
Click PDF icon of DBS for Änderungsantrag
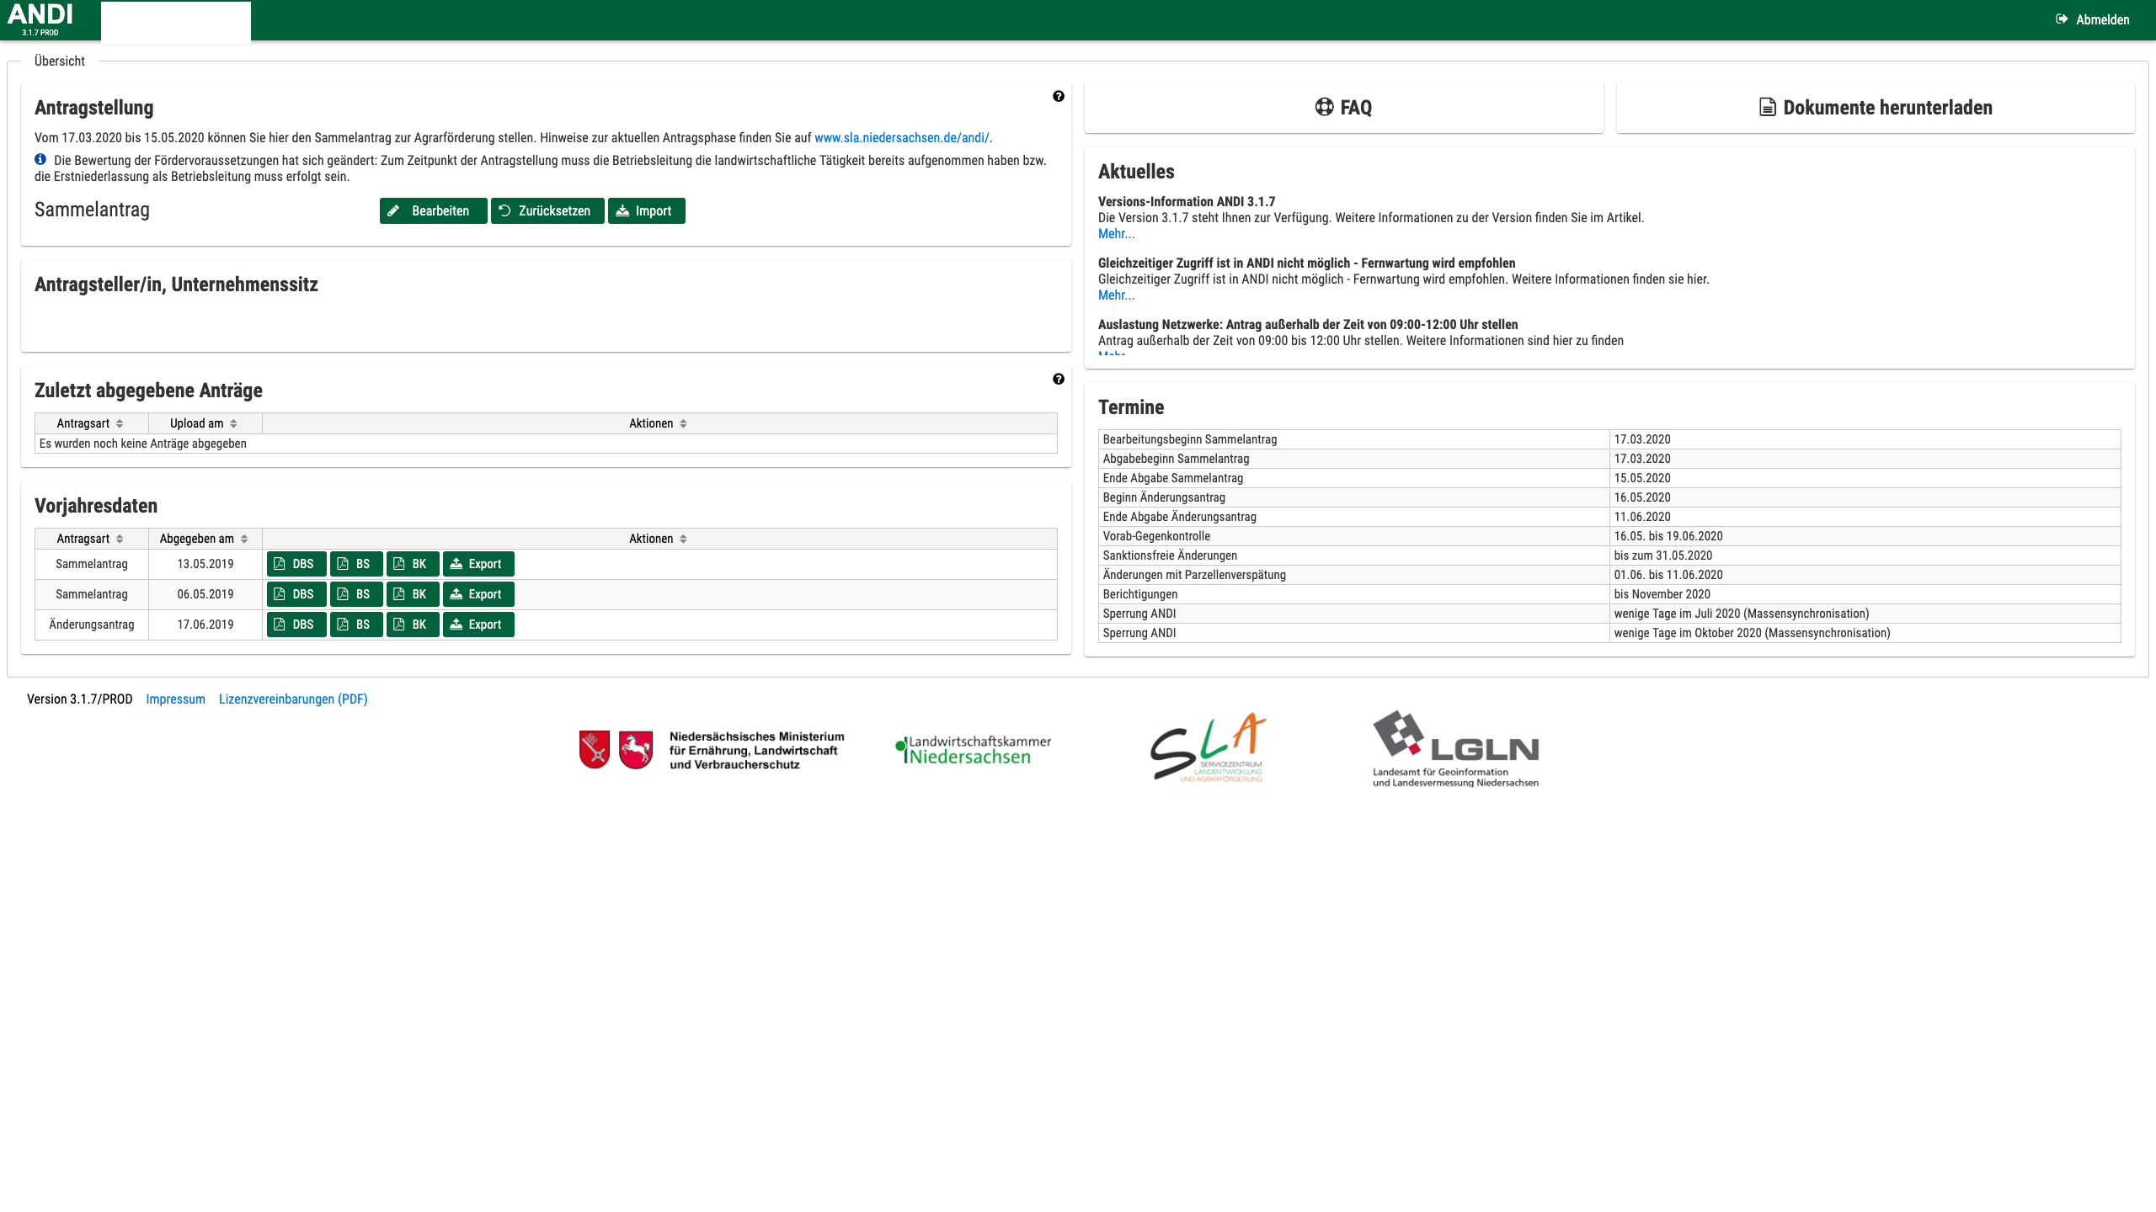[x=280, y=625]
